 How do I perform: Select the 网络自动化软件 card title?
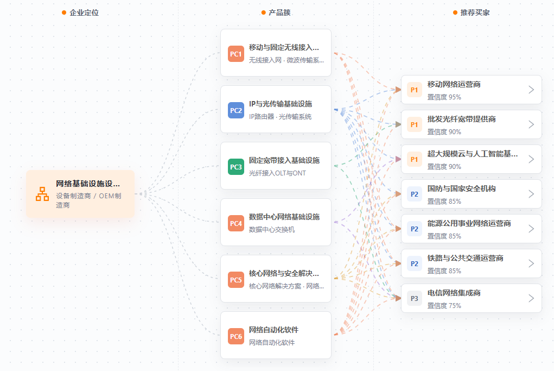point(273,330)
